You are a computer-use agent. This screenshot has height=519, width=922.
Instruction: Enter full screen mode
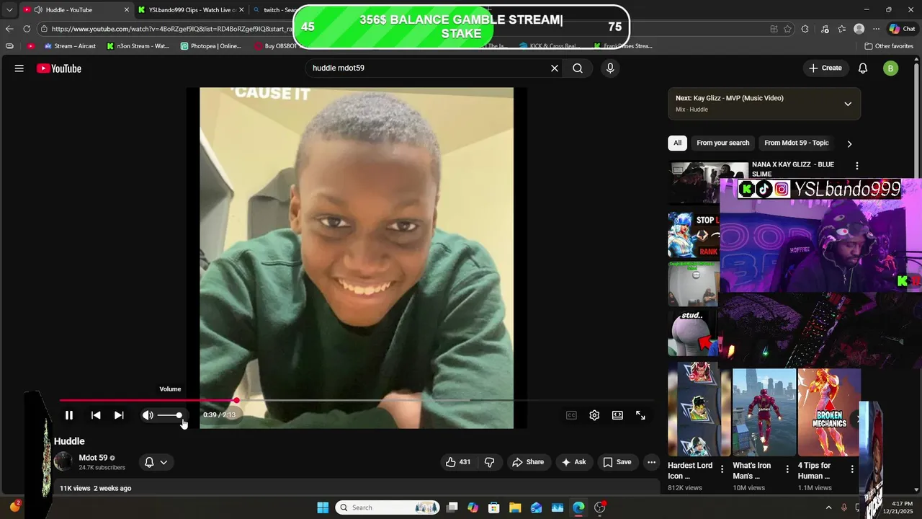tap(640, 415)
